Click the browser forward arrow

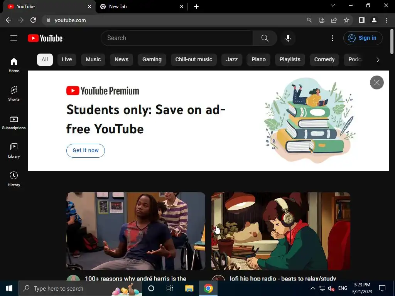[x=21, y=20]
